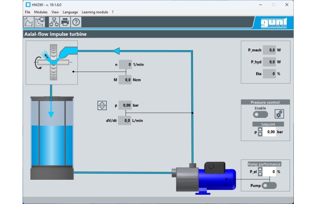Screen dimensions: 316x204
Task: Click the turbine diagram graphic
Action: (x=52, y=62)
